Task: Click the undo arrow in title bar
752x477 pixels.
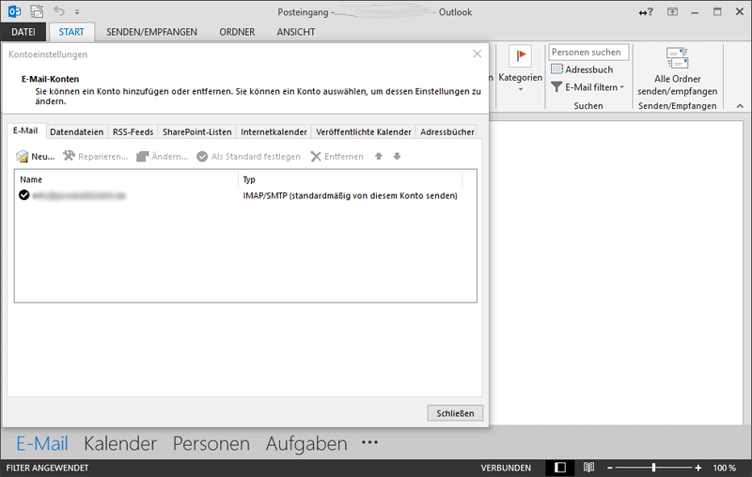Action: pos(59,12)
